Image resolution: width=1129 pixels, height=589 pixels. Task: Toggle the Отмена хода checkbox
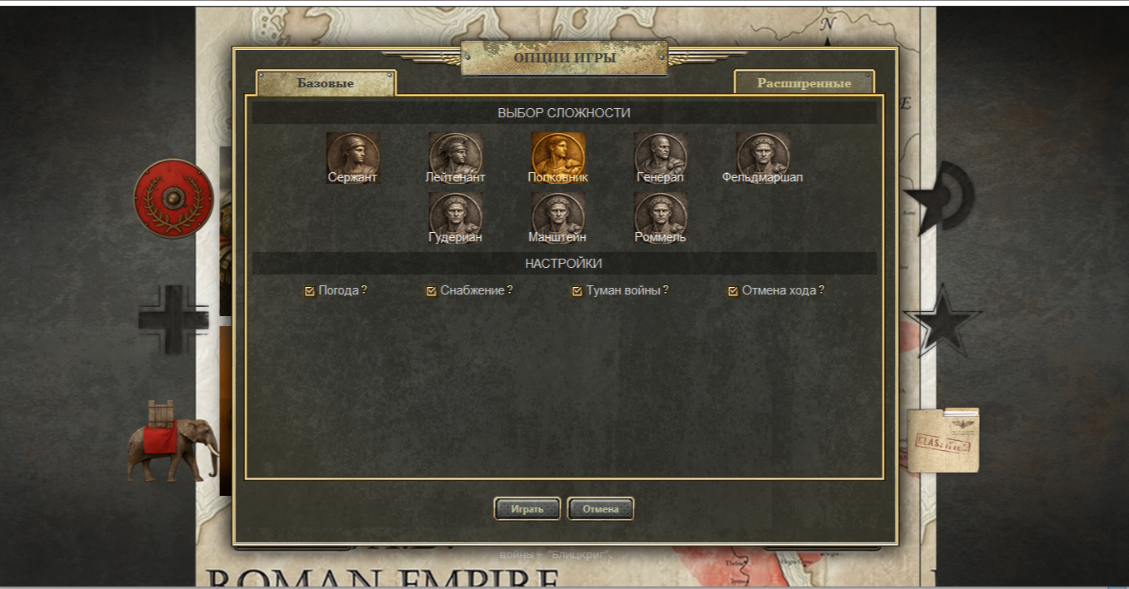pyautogui.click(x=733, y=291)
